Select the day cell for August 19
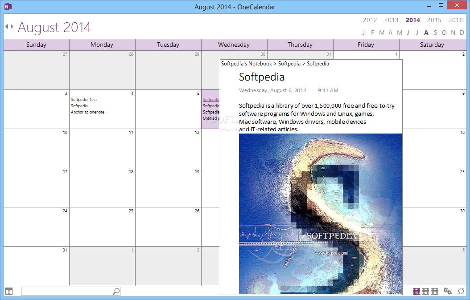 click(x=168, y=188)
